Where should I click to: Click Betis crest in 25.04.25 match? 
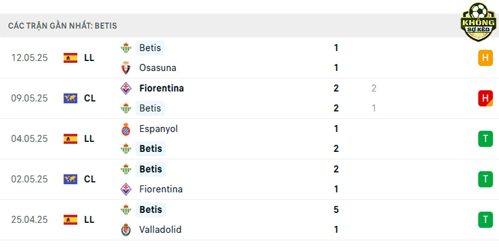(x=126, y=210)
